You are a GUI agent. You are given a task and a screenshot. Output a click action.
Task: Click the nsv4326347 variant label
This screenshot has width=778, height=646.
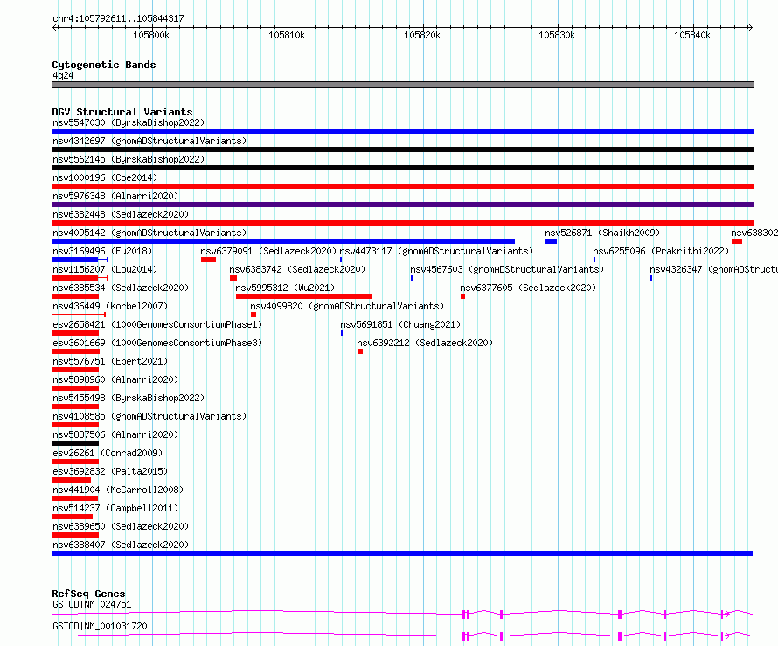pyautogui.click(x=713, y=269)
